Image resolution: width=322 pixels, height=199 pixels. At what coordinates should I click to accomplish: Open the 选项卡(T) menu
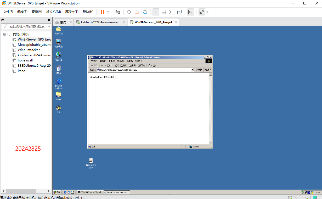(x=72, y=12)
